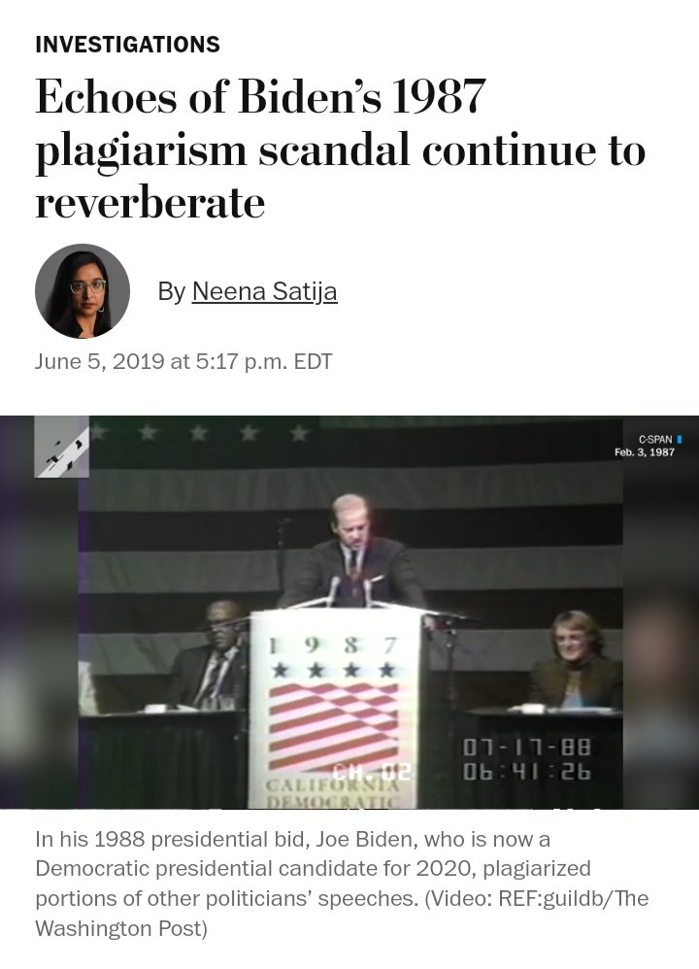
Task: Click the seated man left of podium
Action: [x=210, y=655]
